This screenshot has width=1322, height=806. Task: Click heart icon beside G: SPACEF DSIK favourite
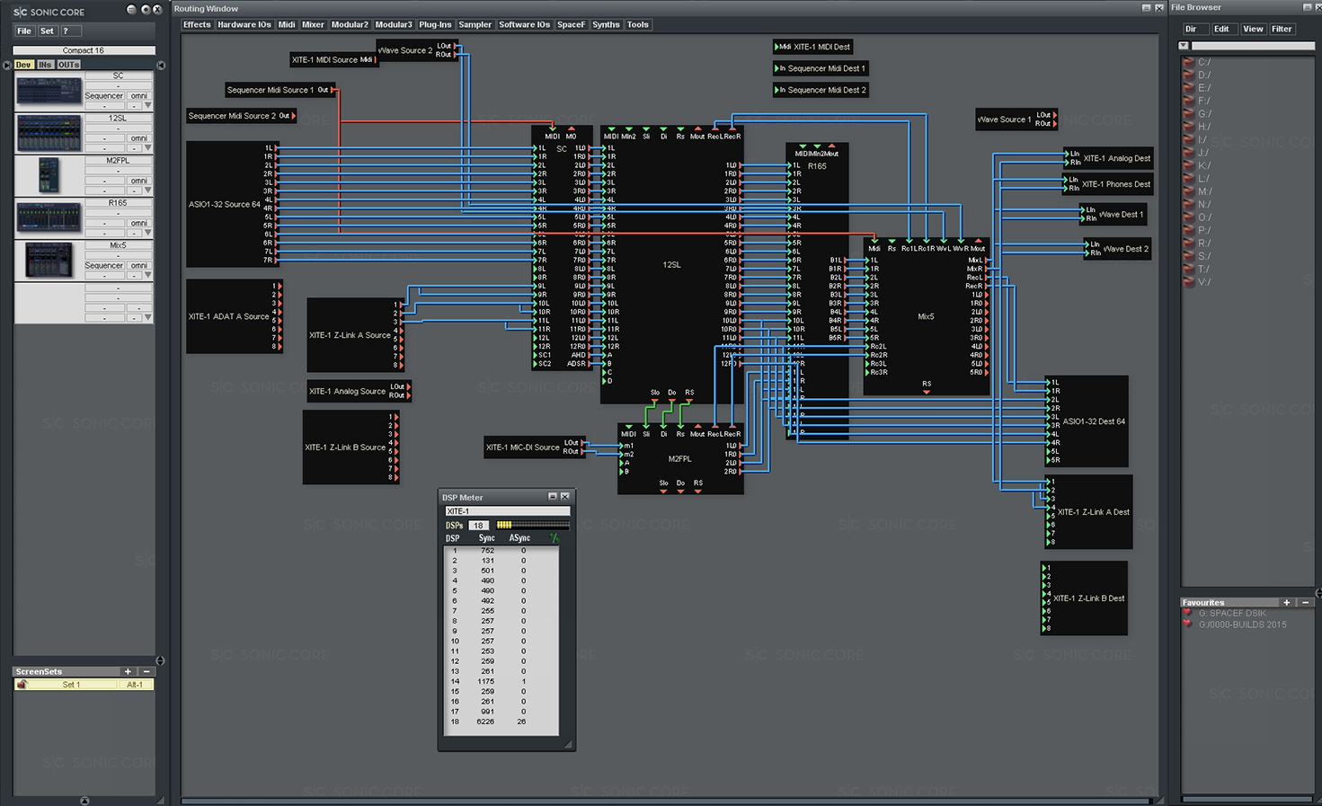click(x=1187, y=614)
